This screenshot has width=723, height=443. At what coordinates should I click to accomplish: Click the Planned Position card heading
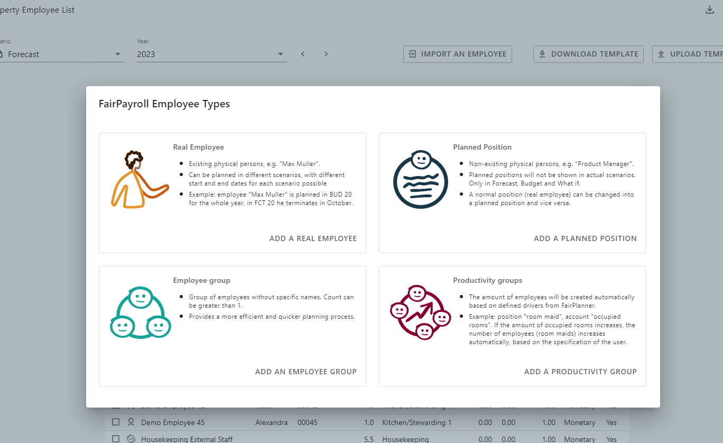point(483,147)
